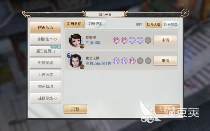Open the 魔王砦后山 dungeon category
The image size is (210, 131).
click(x=45, y=51)
